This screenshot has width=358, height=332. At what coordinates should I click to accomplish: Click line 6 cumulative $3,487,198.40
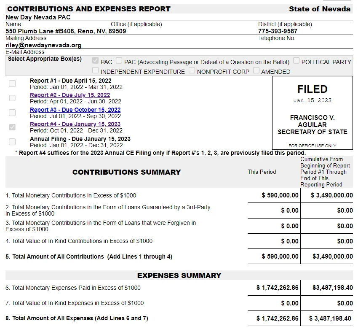coord(332,288)
